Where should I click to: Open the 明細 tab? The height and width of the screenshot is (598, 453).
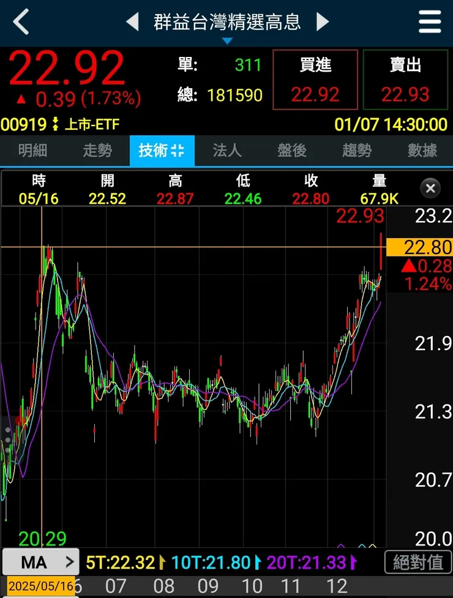[x=33, y=151]
